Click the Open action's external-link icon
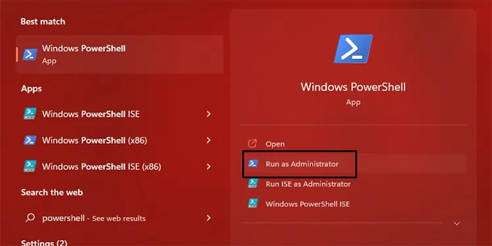 [253, 144]
